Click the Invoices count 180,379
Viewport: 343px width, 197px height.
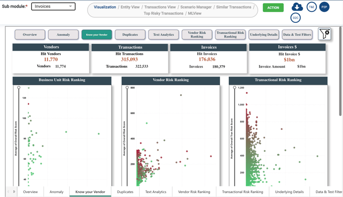click(218, 67)
